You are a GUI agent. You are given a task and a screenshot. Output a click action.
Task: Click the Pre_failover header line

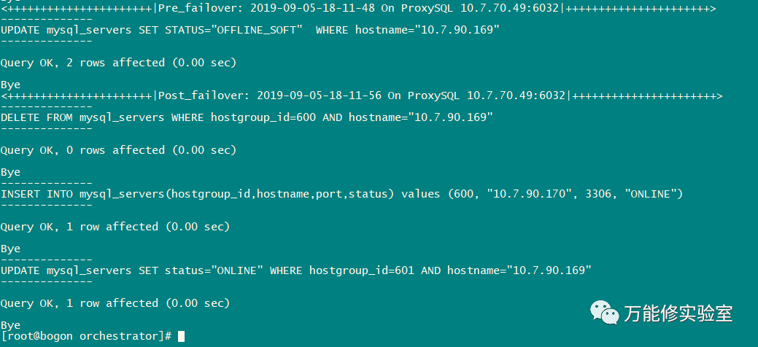pos(358,8)
